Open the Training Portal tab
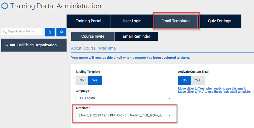 pos(89,21)
